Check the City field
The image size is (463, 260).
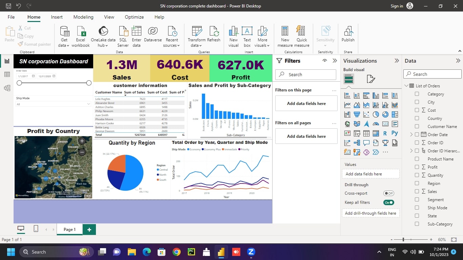(417, 102)
